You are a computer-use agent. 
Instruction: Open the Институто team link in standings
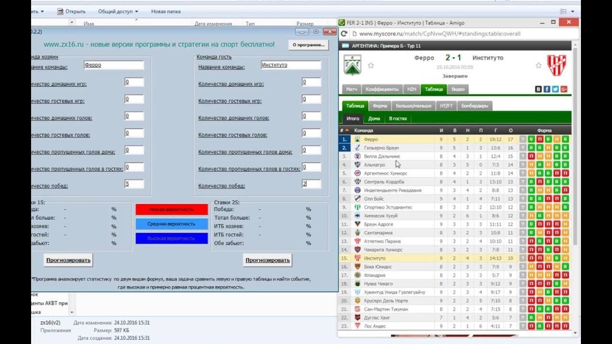coord(374,258)
